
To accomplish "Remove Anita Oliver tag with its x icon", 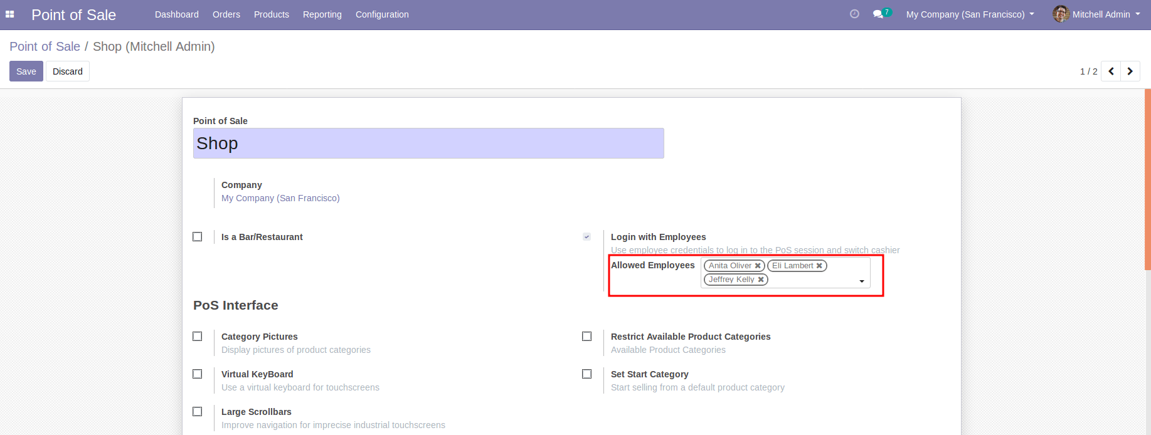I will click(x=758, y=266).
